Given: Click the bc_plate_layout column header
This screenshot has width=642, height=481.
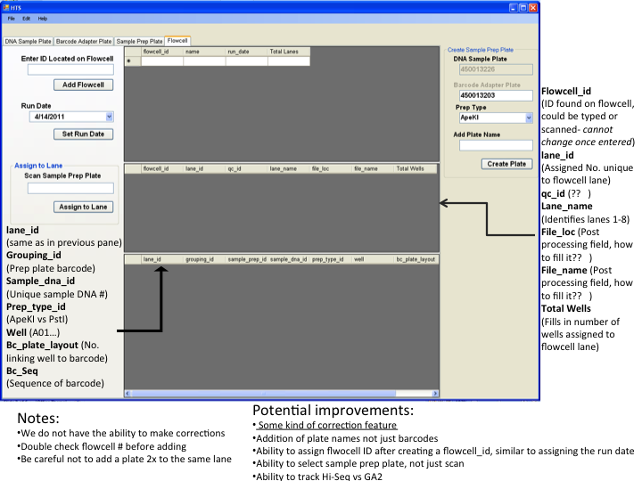Looking at the screenshot, I should click(416, 259).
